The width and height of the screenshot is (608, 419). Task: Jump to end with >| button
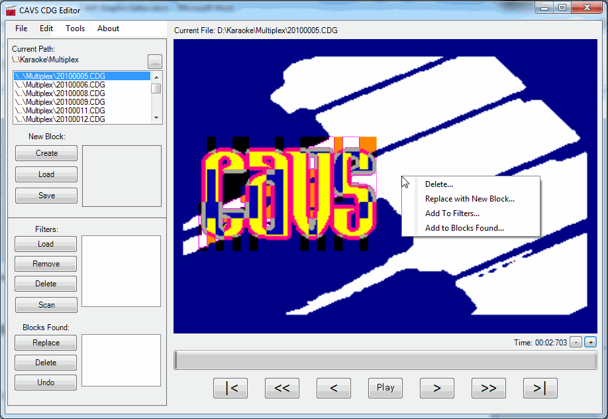point(540,388)
